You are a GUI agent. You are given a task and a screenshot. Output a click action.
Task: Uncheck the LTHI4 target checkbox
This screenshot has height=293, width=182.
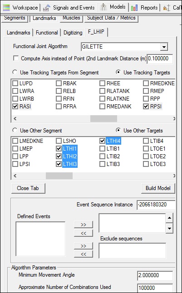click(102, 141)
